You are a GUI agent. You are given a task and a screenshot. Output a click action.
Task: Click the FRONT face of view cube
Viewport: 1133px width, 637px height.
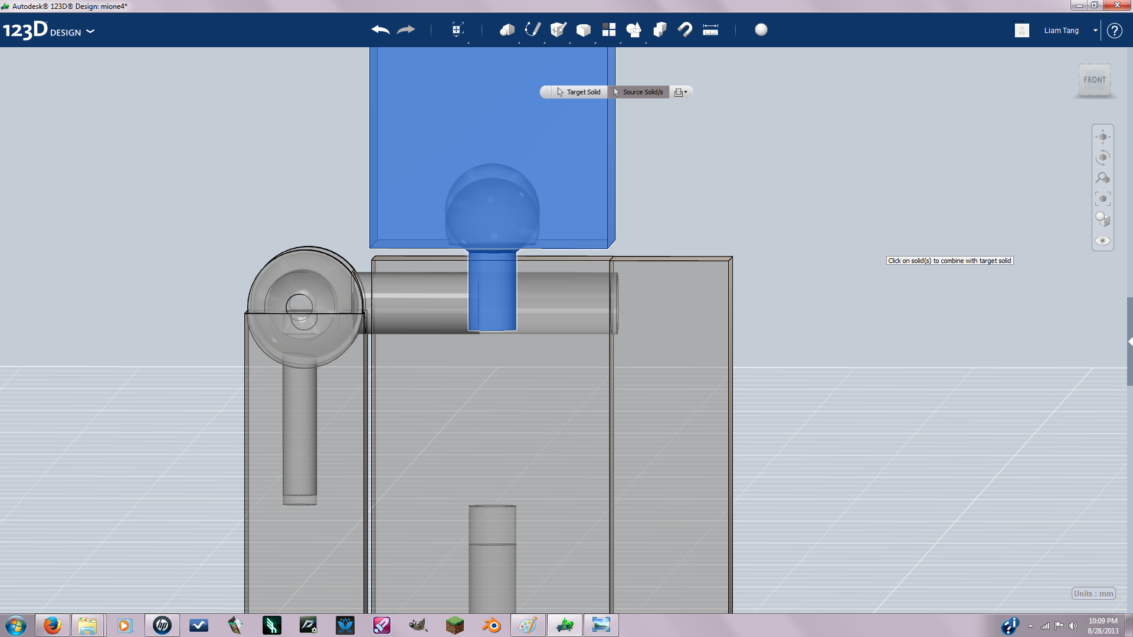pyautogui.click(x=1095, y=80)
